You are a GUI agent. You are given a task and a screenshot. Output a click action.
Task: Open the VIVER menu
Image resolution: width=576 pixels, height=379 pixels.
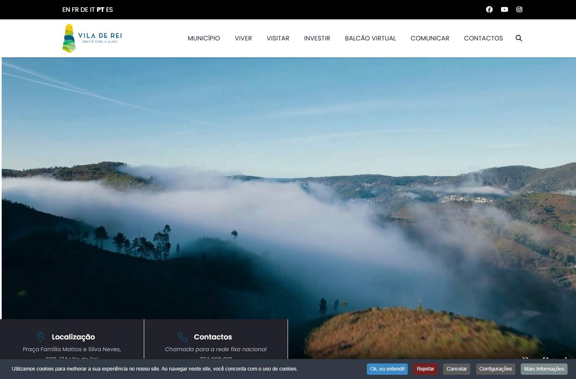point(243,38)
